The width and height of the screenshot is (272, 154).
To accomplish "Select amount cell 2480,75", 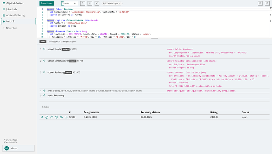I will pyautogui.click(x=214, y=117).
